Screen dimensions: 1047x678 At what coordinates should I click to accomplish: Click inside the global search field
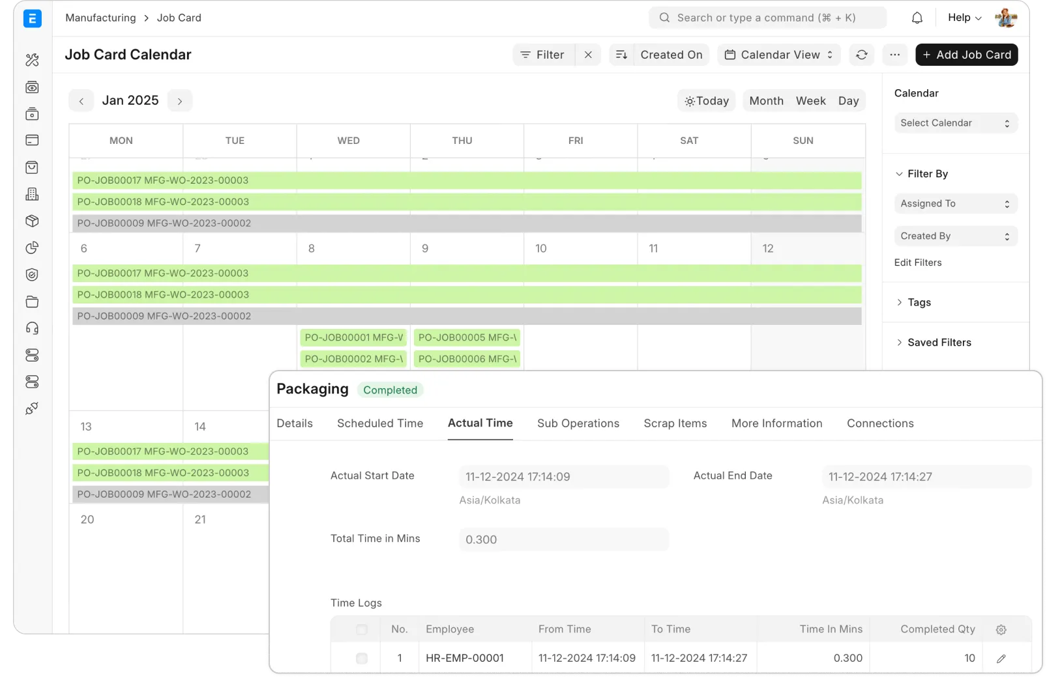pos(767,18)
